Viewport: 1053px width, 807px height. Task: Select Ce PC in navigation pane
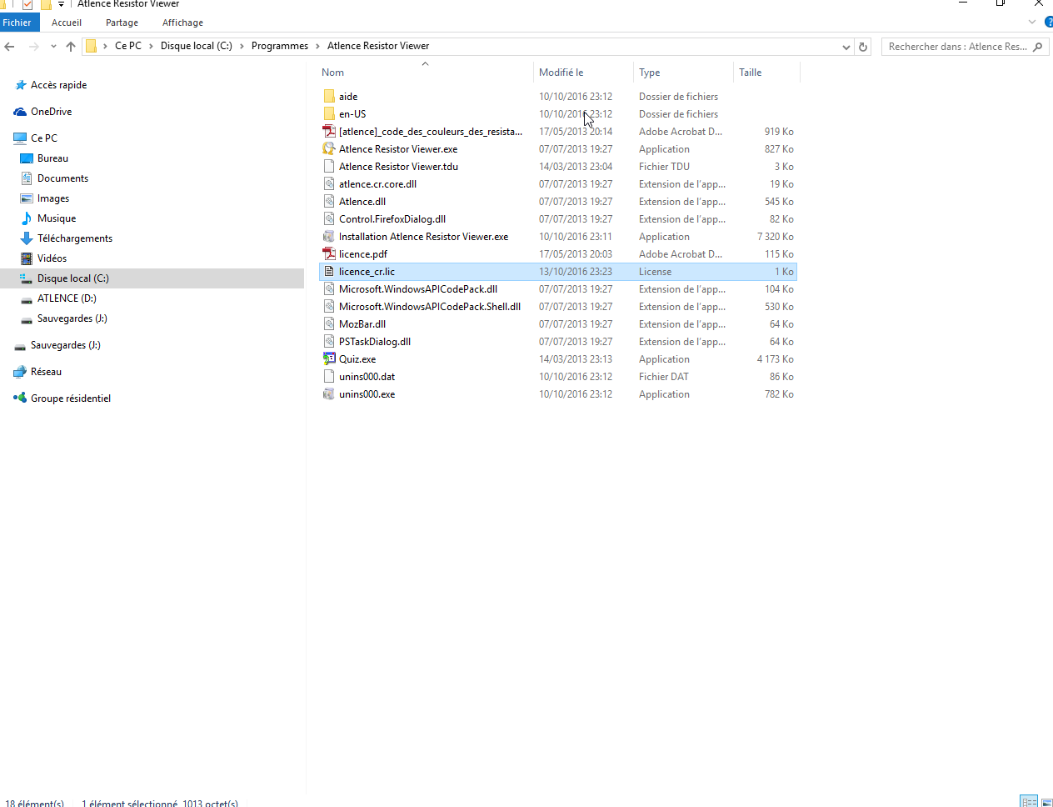[x=43, y=138]
